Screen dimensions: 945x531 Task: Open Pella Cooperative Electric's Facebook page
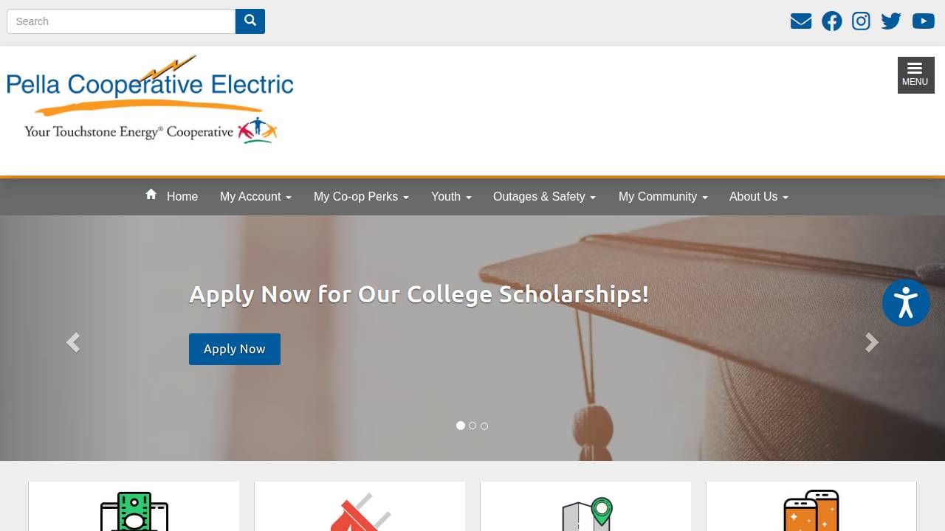[831, 21]
